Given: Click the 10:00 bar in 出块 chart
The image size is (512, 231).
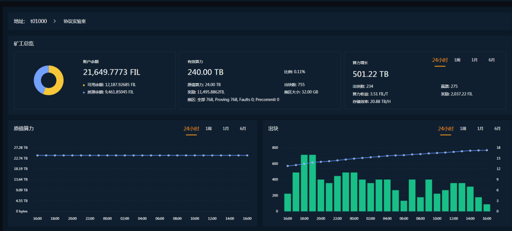Looking at the screenshot, I should [x=437, y=202].
